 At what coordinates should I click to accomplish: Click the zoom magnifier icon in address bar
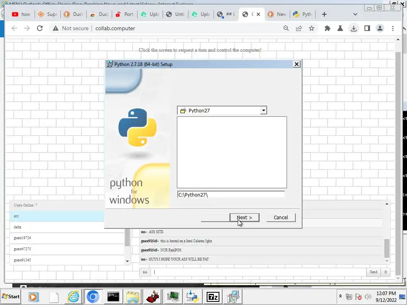pyautogui.click(x=286, y=28)
